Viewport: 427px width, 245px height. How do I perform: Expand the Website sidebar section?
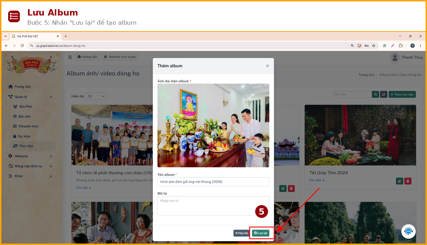coord(31,156)
